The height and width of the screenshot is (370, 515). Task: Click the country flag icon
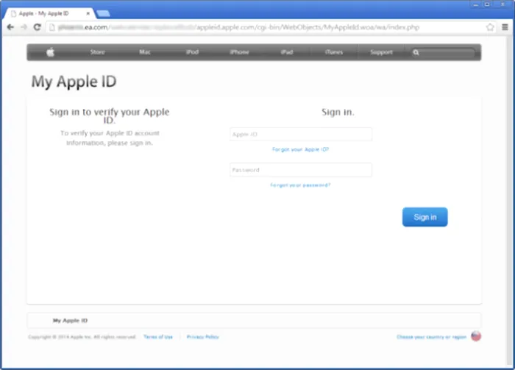click(x=476, y=336)
